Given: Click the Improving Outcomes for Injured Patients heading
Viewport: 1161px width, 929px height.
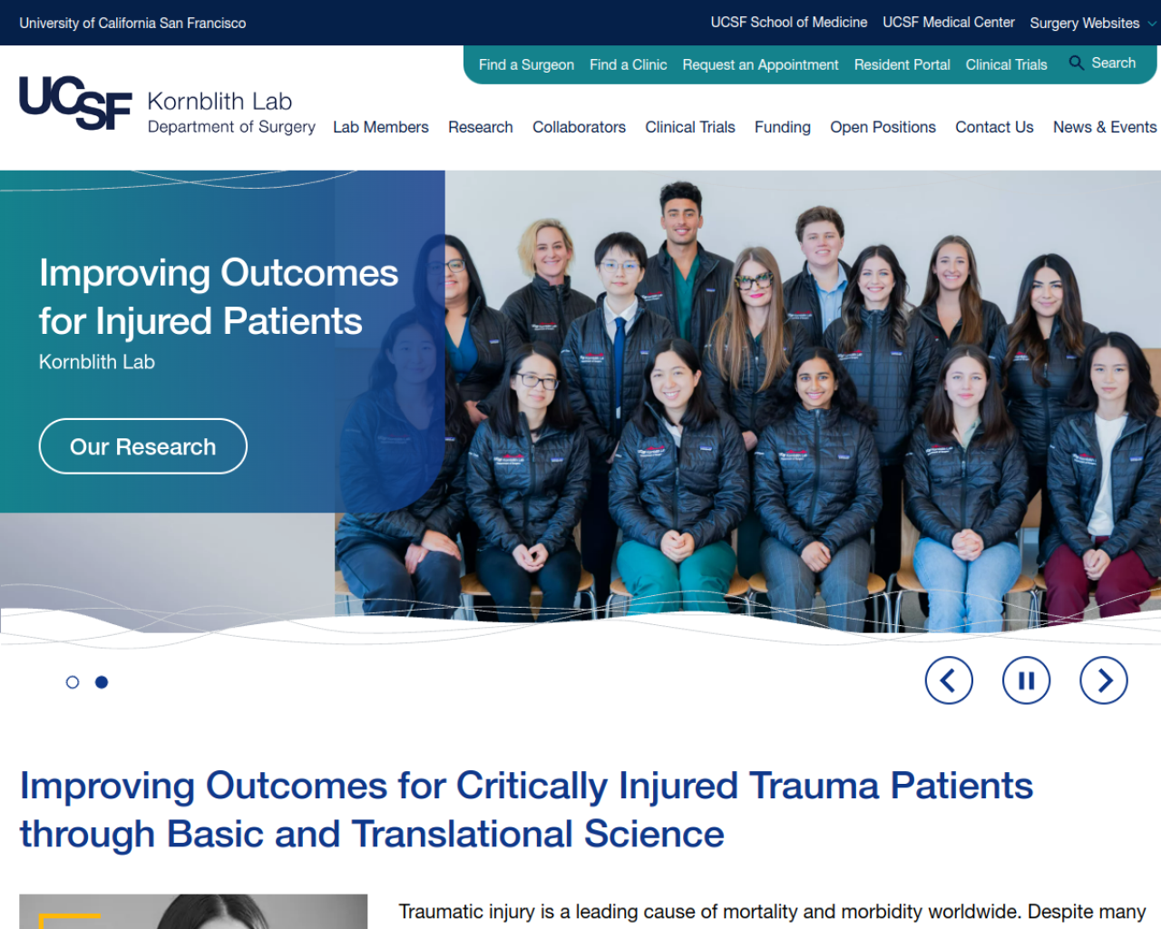Looking at the screenshot, I should coord(219,297).
